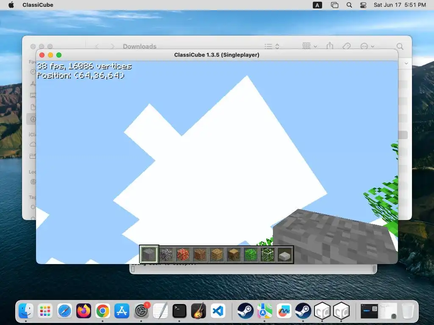Launch Safari from the dock

click(64, 311)
